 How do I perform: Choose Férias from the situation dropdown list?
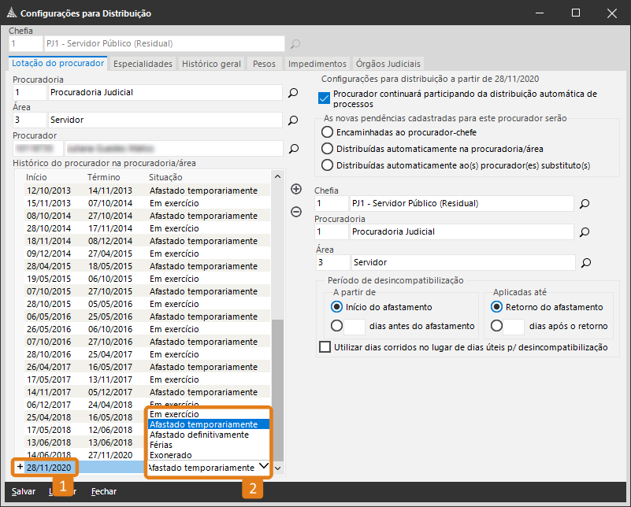[161, 445]
